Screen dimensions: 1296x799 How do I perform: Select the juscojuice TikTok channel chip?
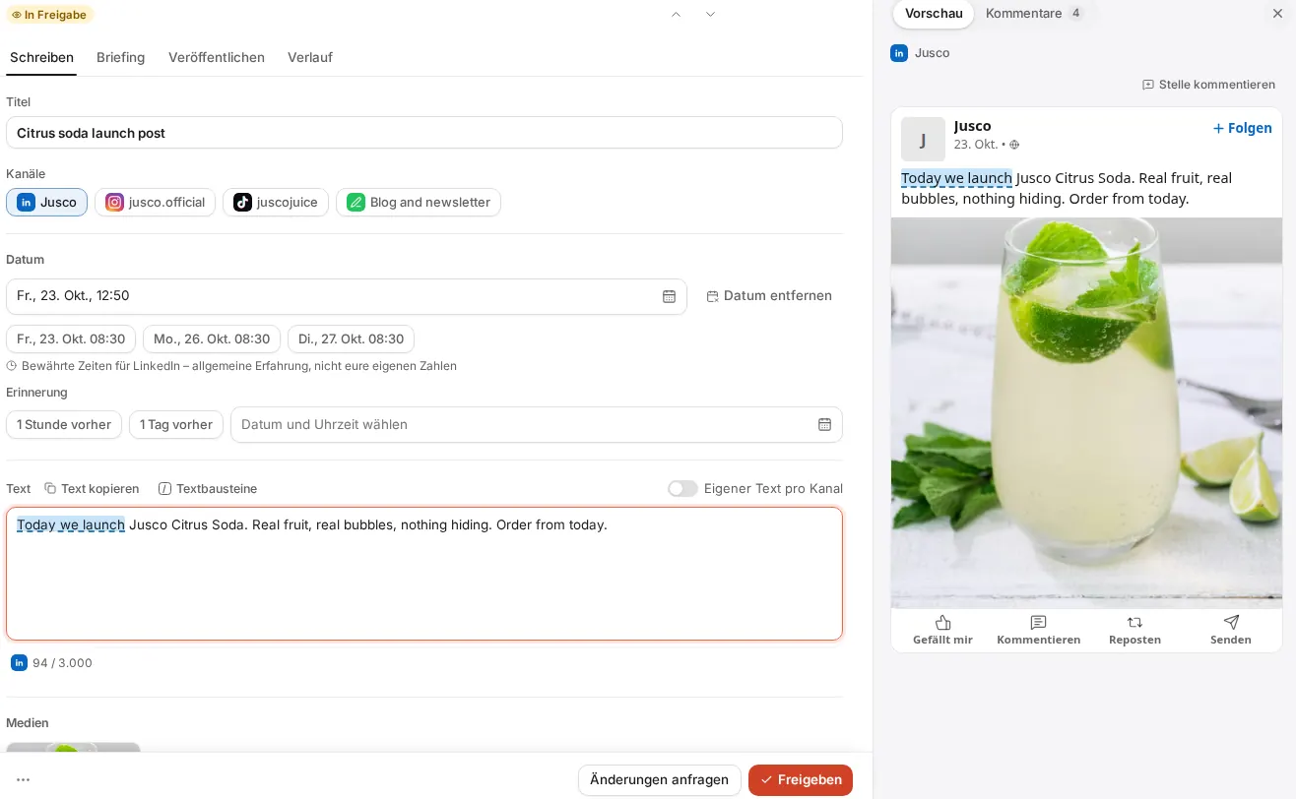276,203
